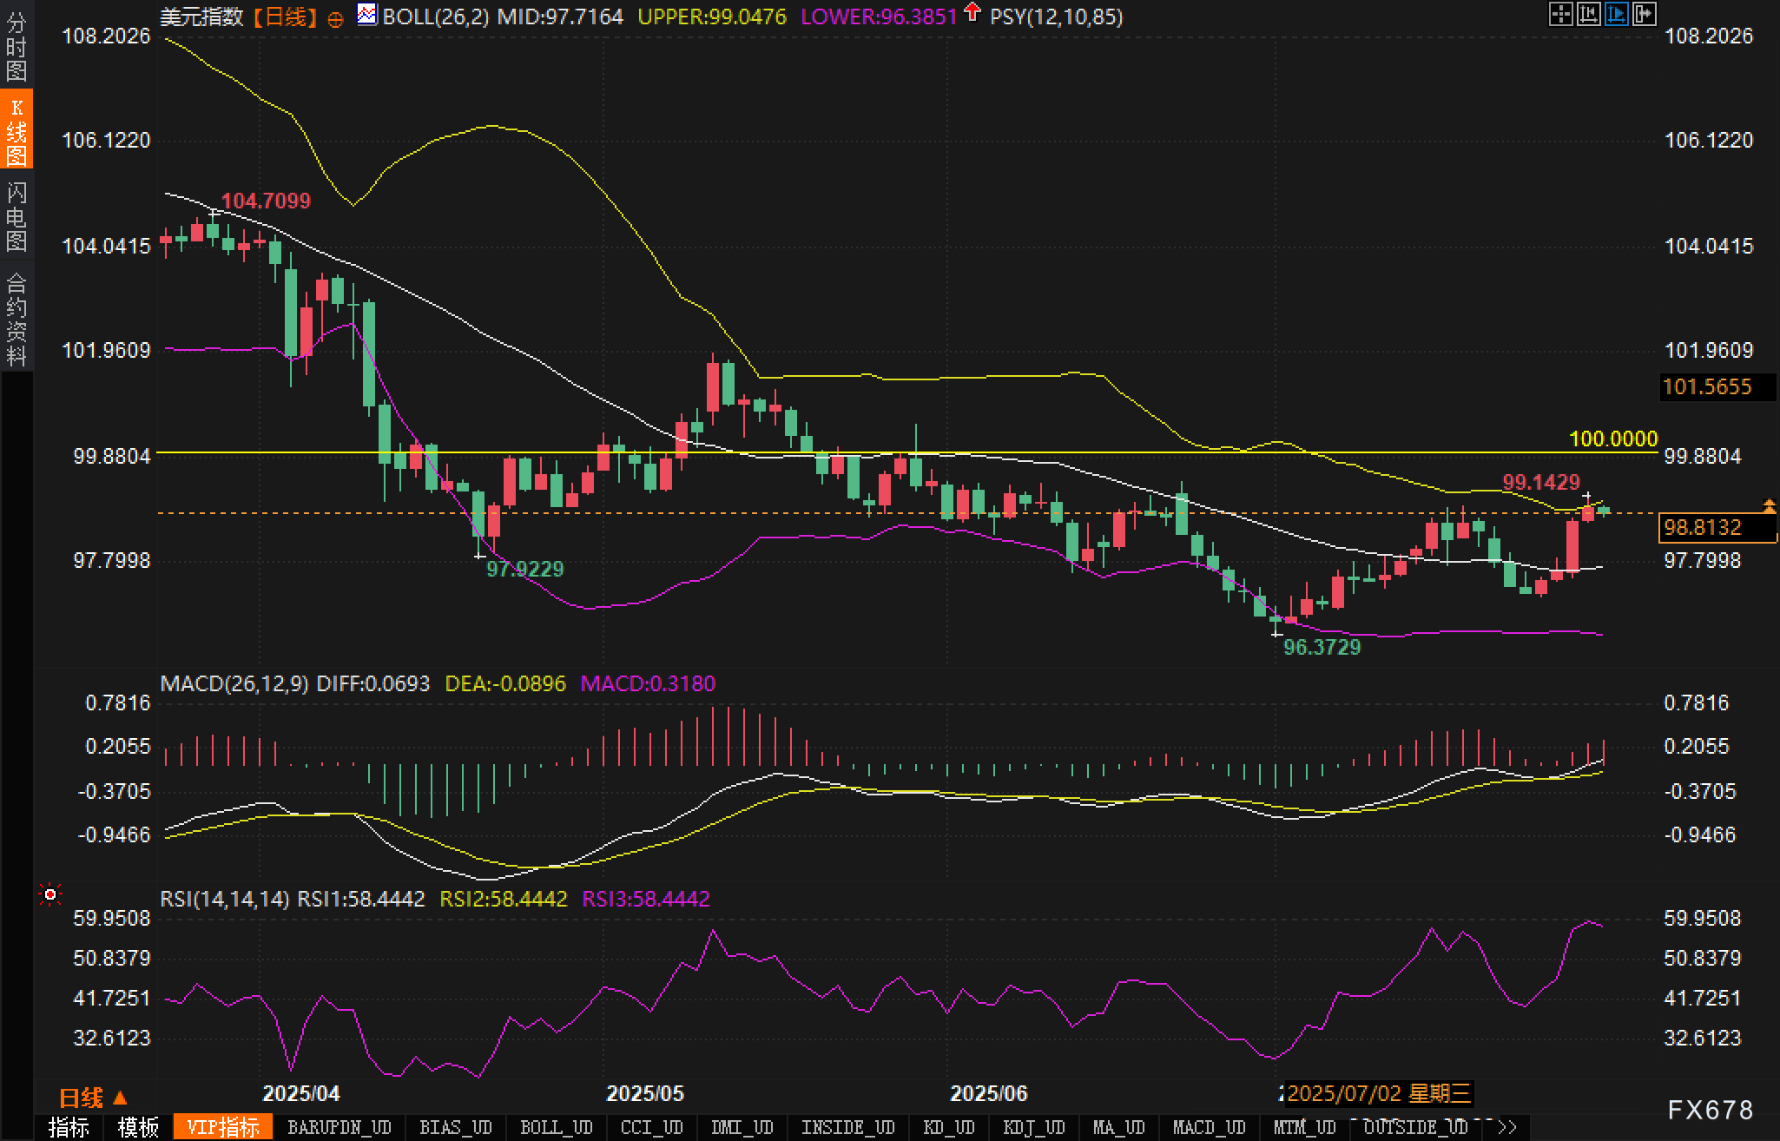Expand more indicators with the >> arrow
This screenshot has width=1780, height=1141.
tap(1507, 1128)
